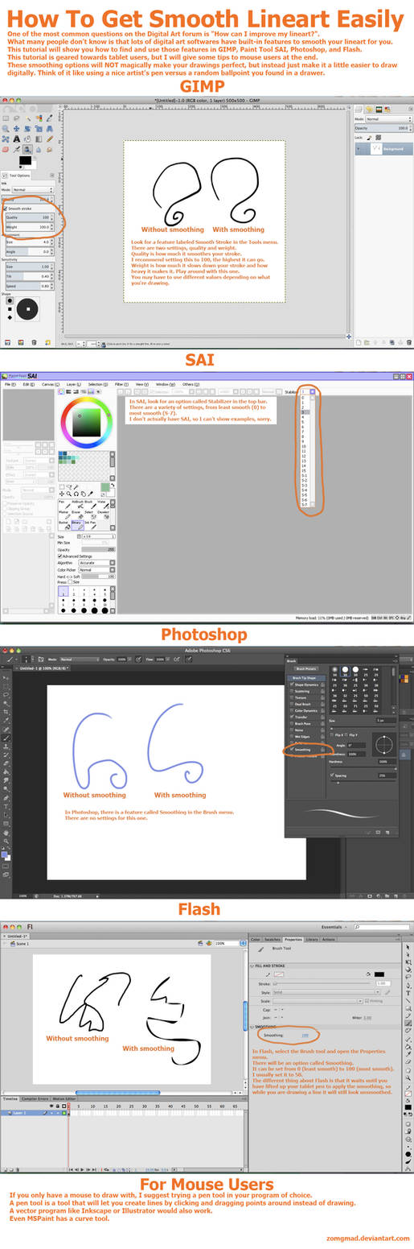Open the Algorithm dropdown showing Accurate in SAI

[96, 563]
